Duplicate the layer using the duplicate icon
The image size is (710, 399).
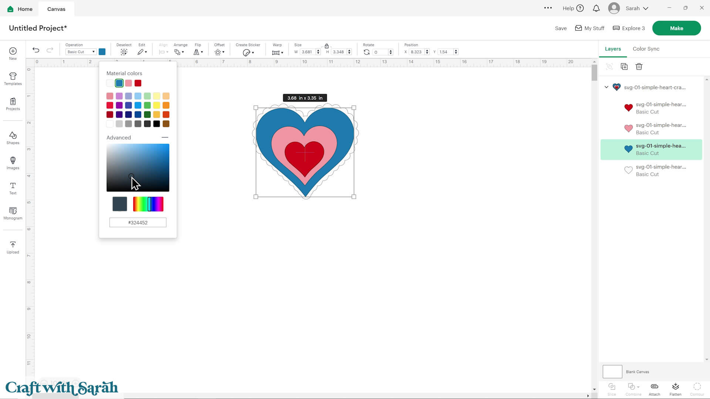pyautogui.click(x=624, y=66)
